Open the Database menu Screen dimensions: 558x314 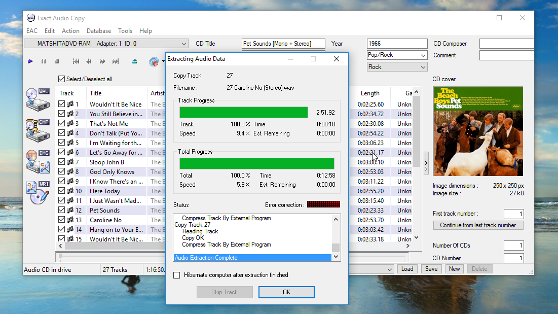98,31
